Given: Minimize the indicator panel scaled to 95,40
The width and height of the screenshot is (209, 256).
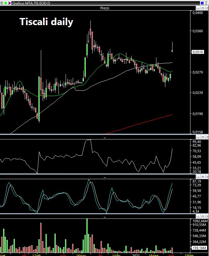Looking at the screenshot, I should (x=198, y=137).
